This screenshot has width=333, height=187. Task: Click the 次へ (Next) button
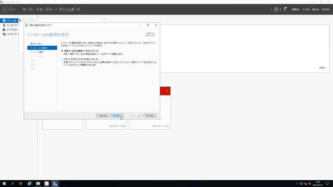[x=117, y=116]
